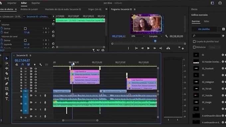Open the Controles de efectos panel menu

click(x=16, y=9)
